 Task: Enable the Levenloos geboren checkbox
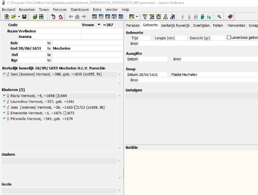pyautogui.click(x=228, y=38)
